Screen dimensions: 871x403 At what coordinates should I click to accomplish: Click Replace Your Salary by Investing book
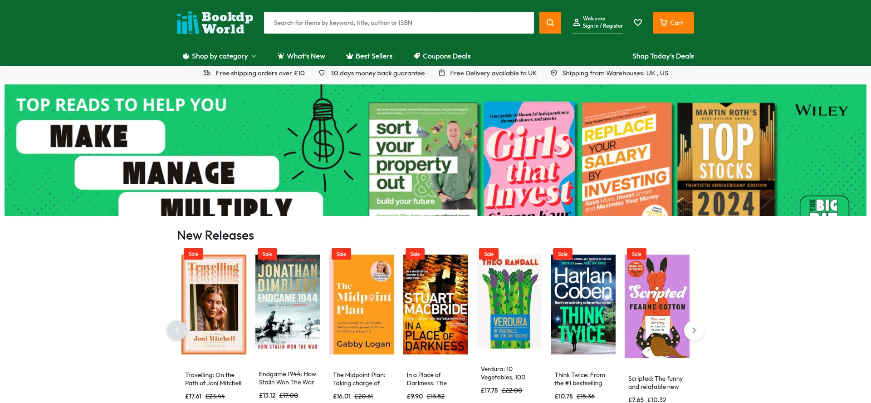[626, 159]
